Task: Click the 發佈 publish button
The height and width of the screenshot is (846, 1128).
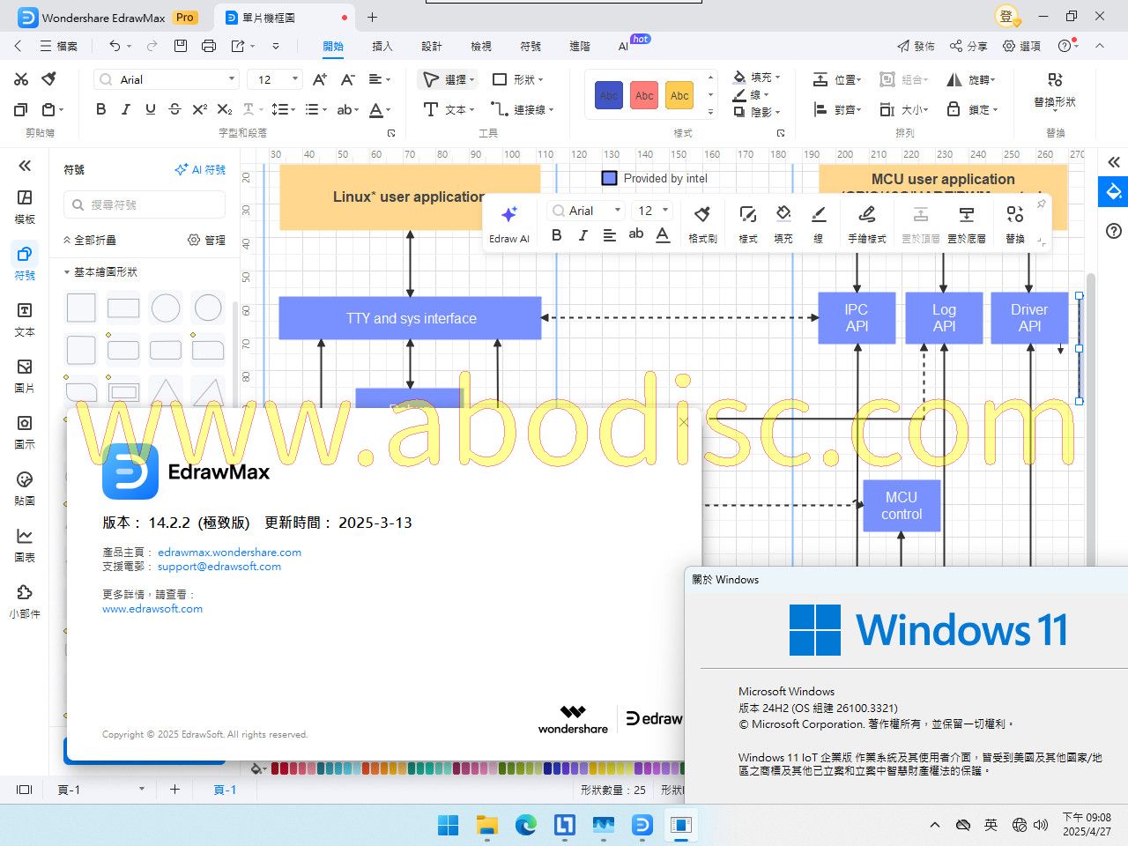Action: click(916, 46)
